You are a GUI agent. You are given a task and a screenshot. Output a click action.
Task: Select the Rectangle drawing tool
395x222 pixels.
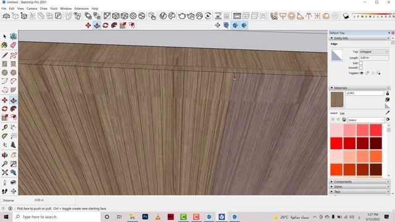tap(4, 64)
